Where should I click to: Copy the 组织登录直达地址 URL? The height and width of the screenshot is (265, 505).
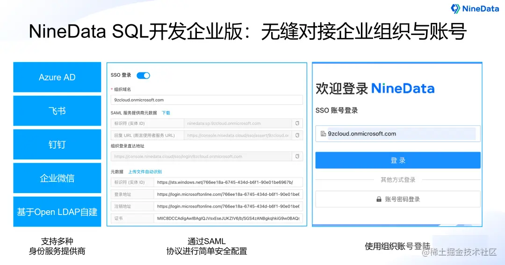[297, 157]
